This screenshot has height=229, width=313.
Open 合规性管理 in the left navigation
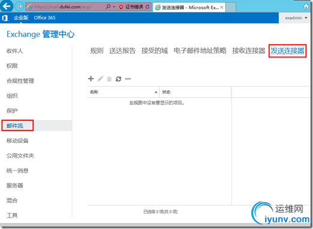(20, 81)
